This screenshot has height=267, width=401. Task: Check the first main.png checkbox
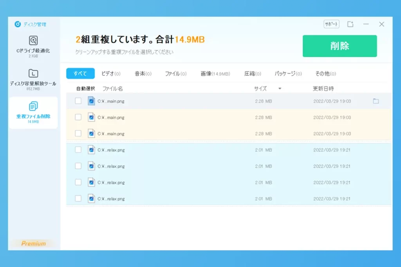pos(78,101)
